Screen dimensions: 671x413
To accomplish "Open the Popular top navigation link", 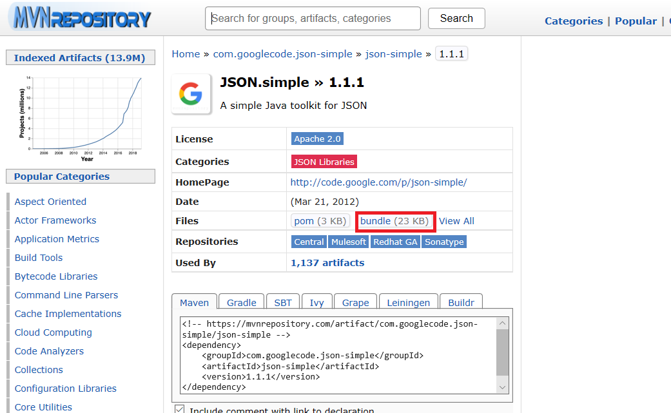I will (636, 21).
